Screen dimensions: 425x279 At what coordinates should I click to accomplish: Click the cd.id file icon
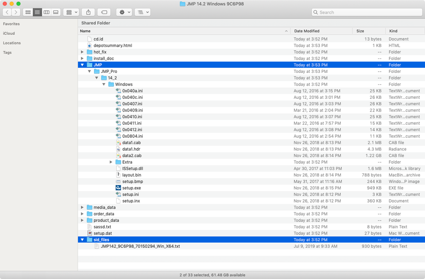click(x=89, y=39)
